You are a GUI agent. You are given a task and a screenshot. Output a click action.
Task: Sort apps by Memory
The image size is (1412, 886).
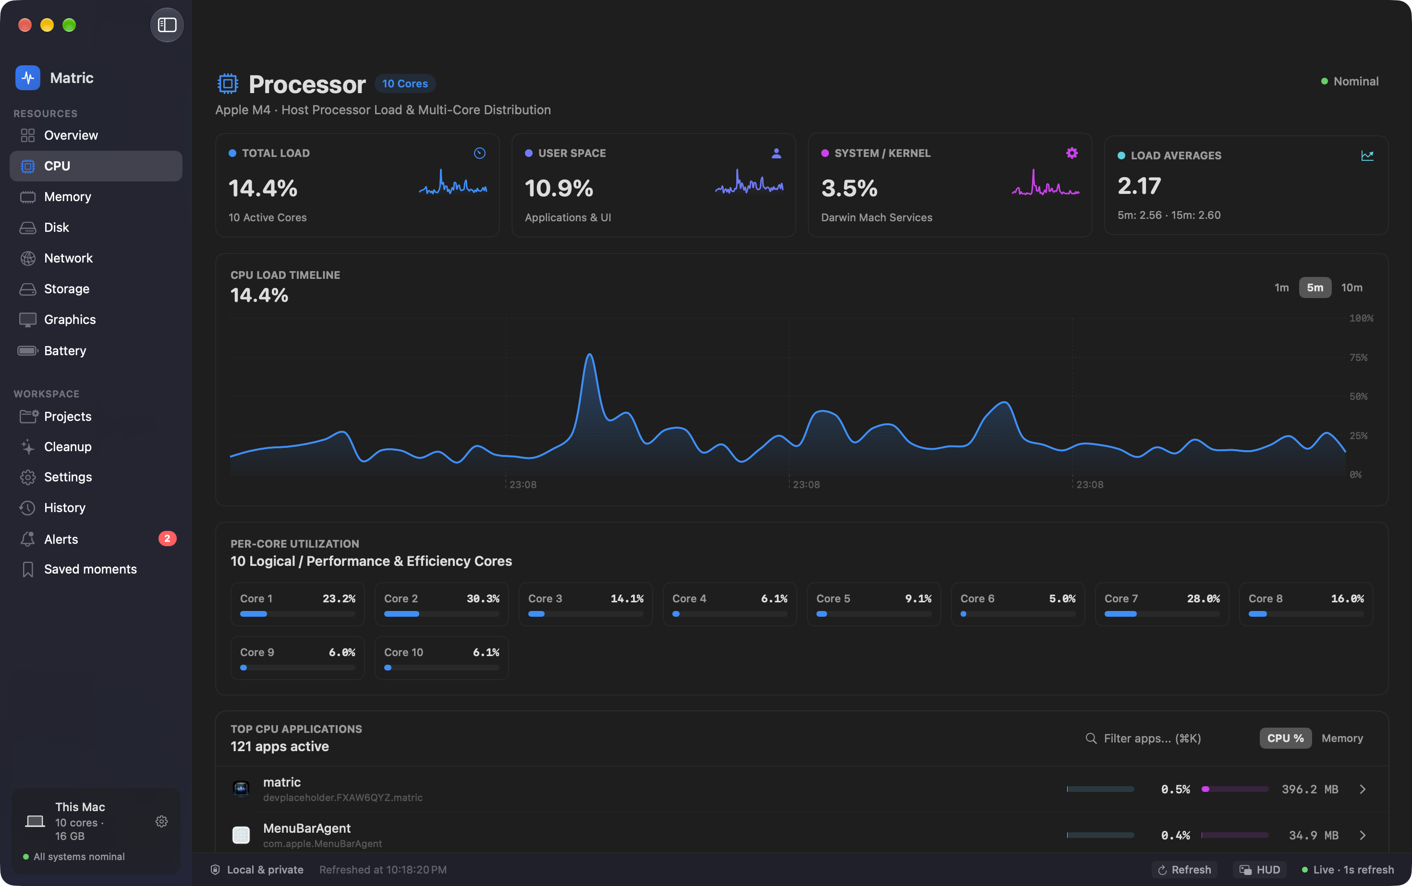(x=1342, y=738)
